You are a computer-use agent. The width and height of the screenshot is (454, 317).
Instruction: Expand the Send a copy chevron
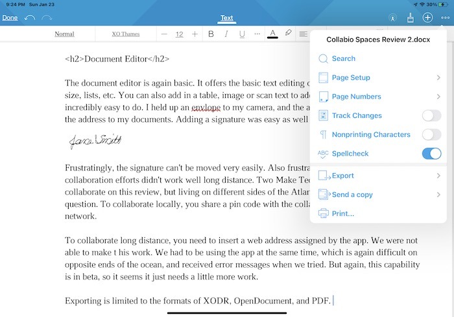(x=438, y=194)
